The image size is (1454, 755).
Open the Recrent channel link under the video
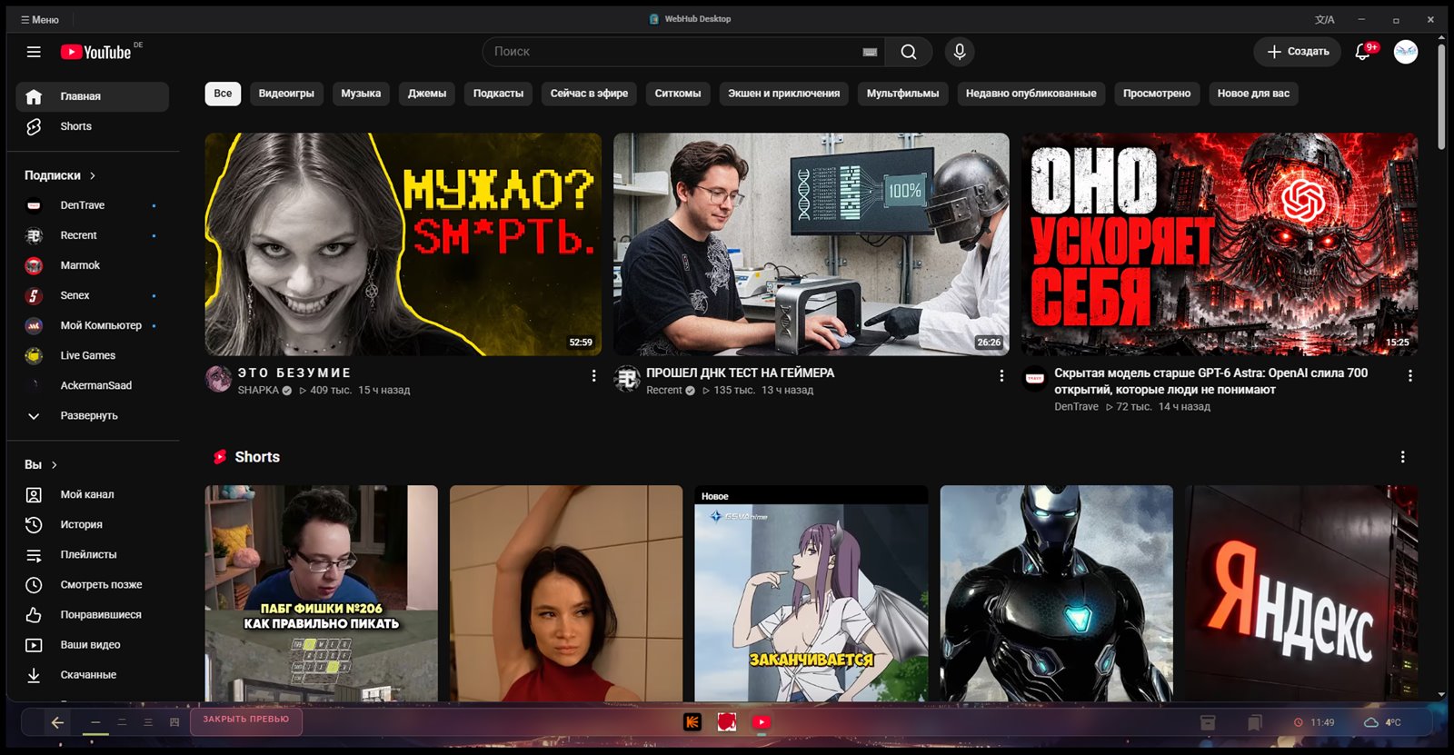click(663, 391)
